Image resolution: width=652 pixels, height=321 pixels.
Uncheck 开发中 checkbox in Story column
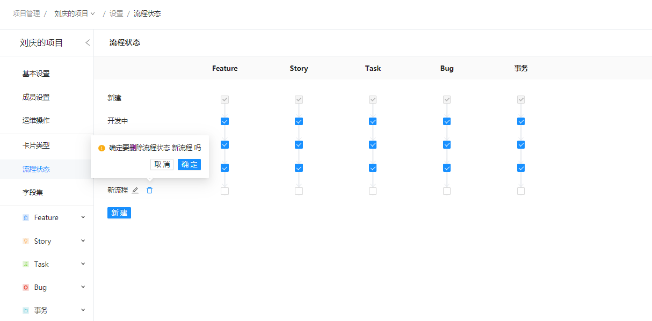(x=299, y=121)
